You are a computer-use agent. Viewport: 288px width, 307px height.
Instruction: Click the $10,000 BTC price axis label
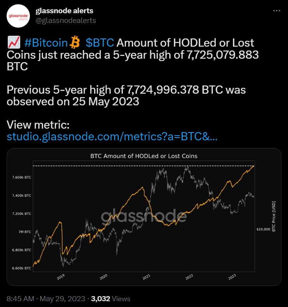[264, 229]
